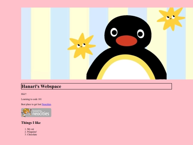Click the 'Learning to code 101' text
The image size is (193, 145).
pos(31,99)
